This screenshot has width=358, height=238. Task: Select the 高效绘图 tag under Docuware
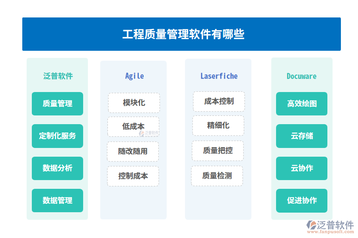(302, 104)
